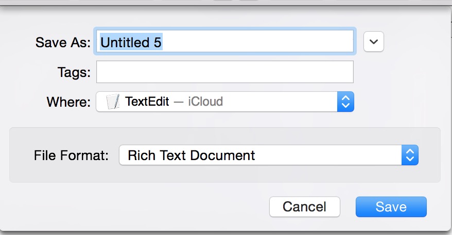Click the File Format label
Viewport: 452px width, 235px height.
pyautogui.click(x=71, y=155)
